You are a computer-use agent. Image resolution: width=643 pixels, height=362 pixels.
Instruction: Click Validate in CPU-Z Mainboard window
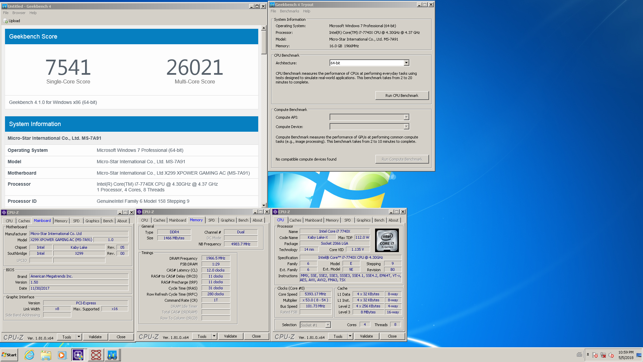coord(95,337)
